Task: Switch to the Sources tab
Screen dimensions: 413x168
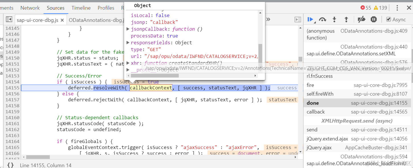Action: [x=56, y=8]
